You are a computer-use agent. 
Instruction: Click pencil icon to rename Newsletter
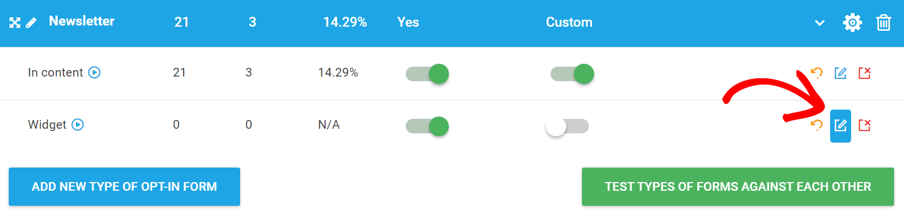coord(31,23)
